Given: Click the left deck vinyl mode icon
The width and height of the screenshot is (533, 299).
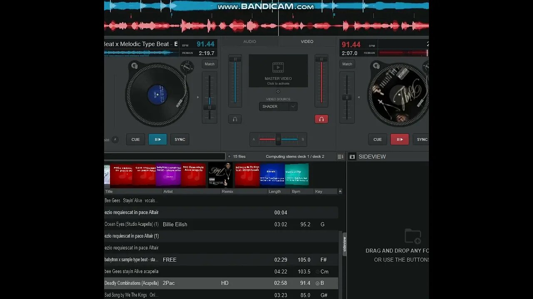Looking at the screenshot, I should (x=134, y=66).
